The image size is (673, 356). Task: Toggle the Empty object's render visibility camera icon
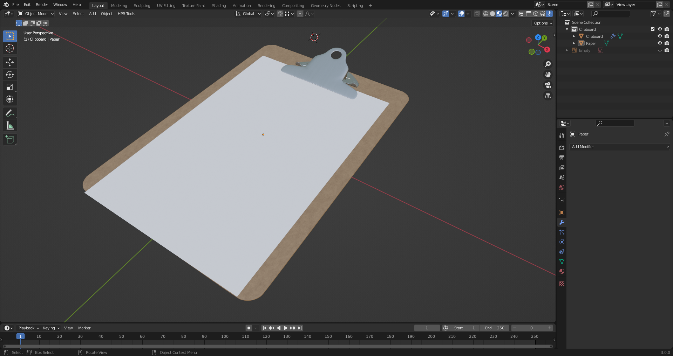click(667, 50)
